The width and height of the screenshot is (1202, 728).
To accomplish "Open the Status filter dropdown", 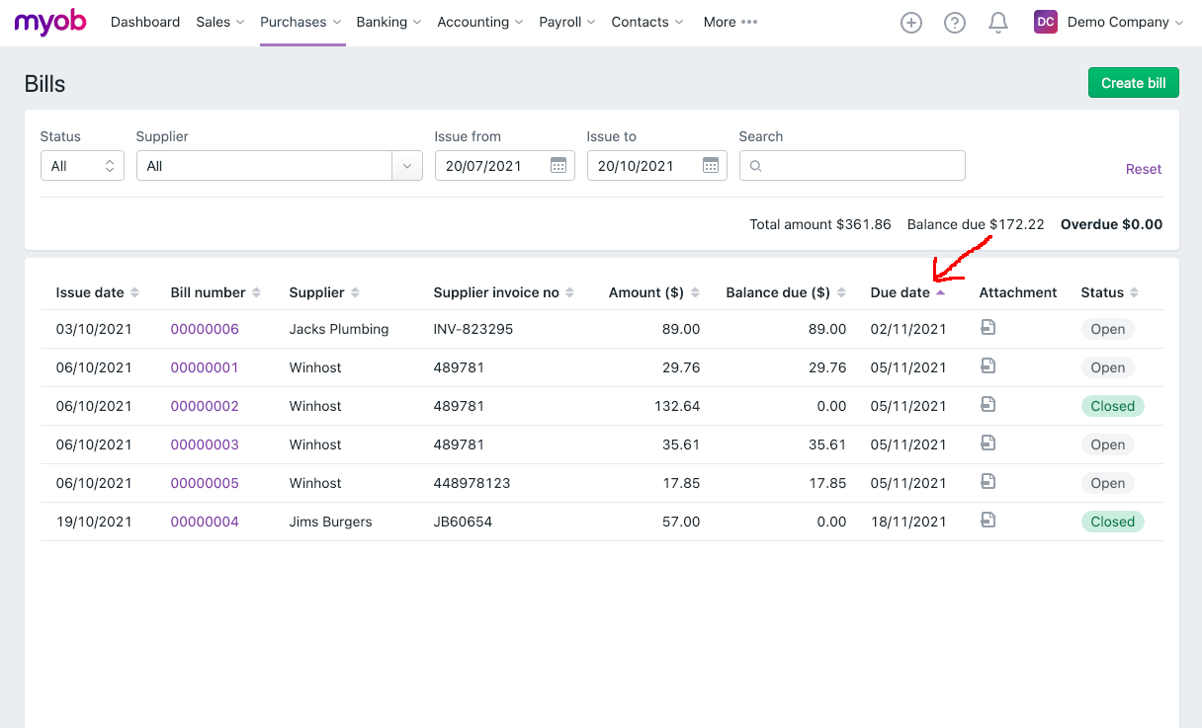I will pyautogui.click(x=82, y=165).
